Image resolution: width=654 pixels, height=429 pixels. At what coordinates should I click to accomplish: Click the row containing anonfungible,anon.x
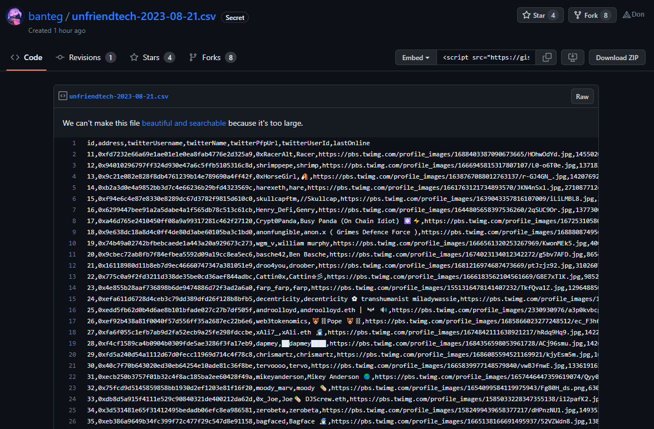(342, 232)
